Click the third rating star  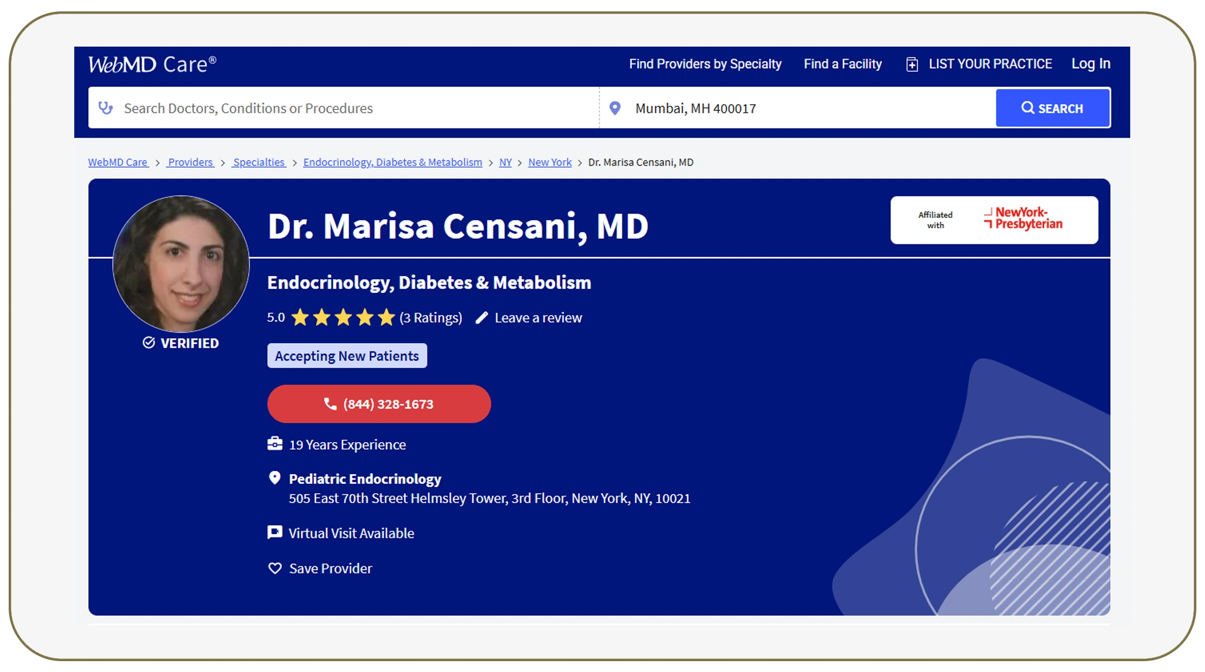[x=343, y=317]
